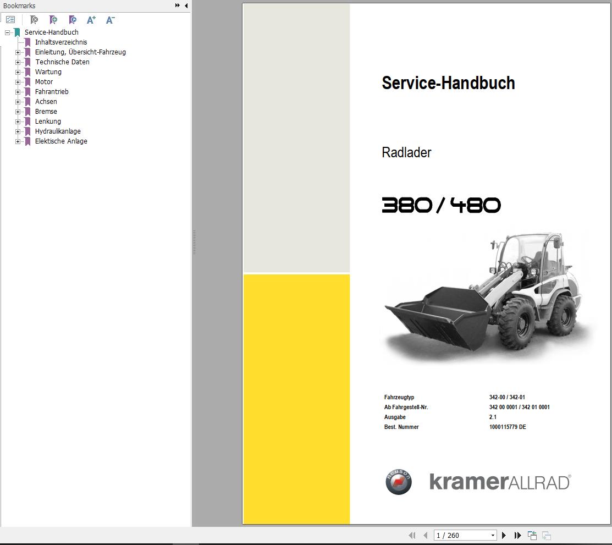Expand the Elektische Anlage bookmark node
This screenshot has height=545, width=612.
(x=18, y=142)
